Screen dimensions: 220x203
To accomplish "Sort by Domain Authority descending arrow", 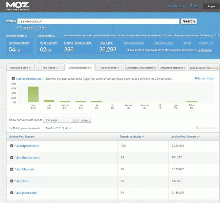I will coord(143,136).
